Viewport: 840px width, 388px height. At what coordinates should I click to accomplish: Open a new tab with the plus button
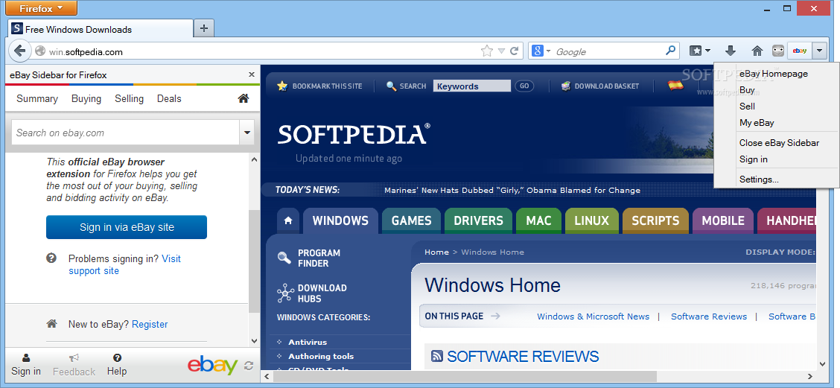coord(203,28)
